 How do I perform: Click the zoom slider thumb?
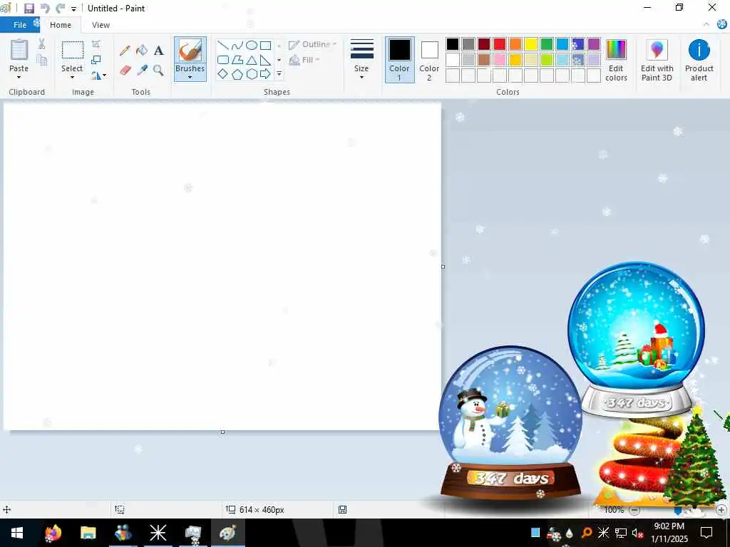(x=678, y=510)
